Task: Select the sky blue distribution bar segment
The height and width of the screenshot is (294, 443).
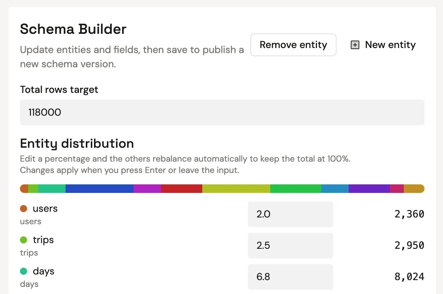Action: [x=335, y=189]
